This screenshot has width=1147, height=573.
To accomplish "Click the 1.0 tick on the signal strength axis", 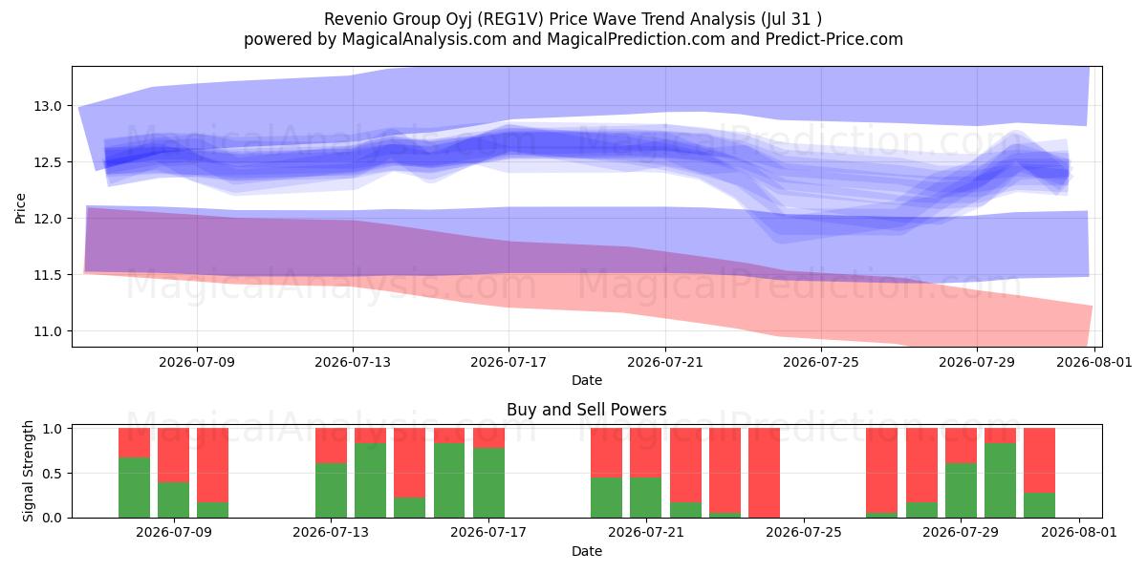I will click(x=52, y=429).
